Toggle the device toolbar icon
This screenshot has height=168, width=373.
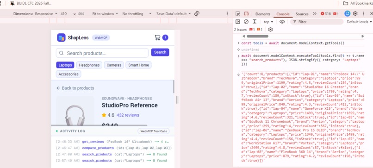[246, 13]
